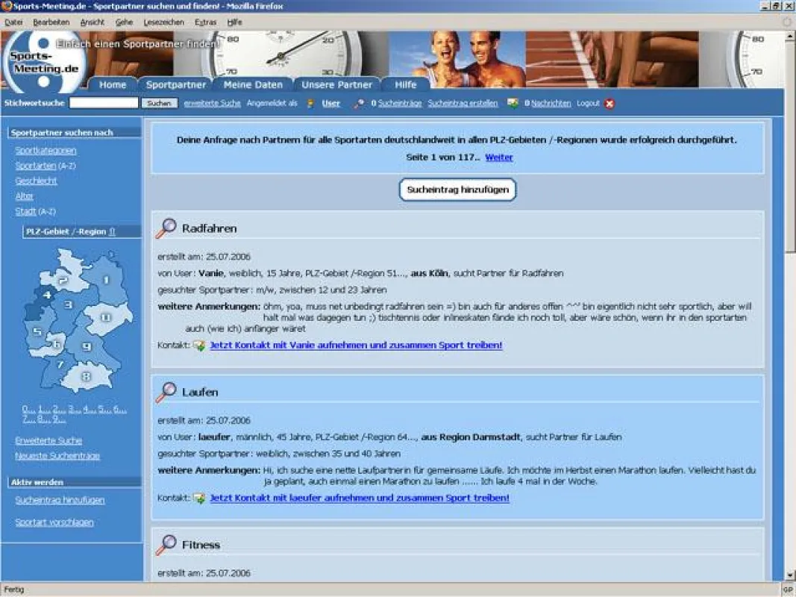Click sidebar 'Sucheintrag hinzufügen' link
Screen dimensions: 796x597
point(60,500)
